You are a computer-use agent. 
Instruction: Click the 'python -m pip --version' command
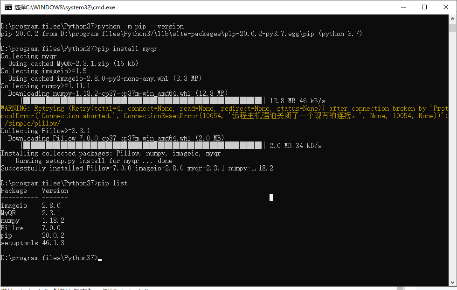tap(141, 26)
